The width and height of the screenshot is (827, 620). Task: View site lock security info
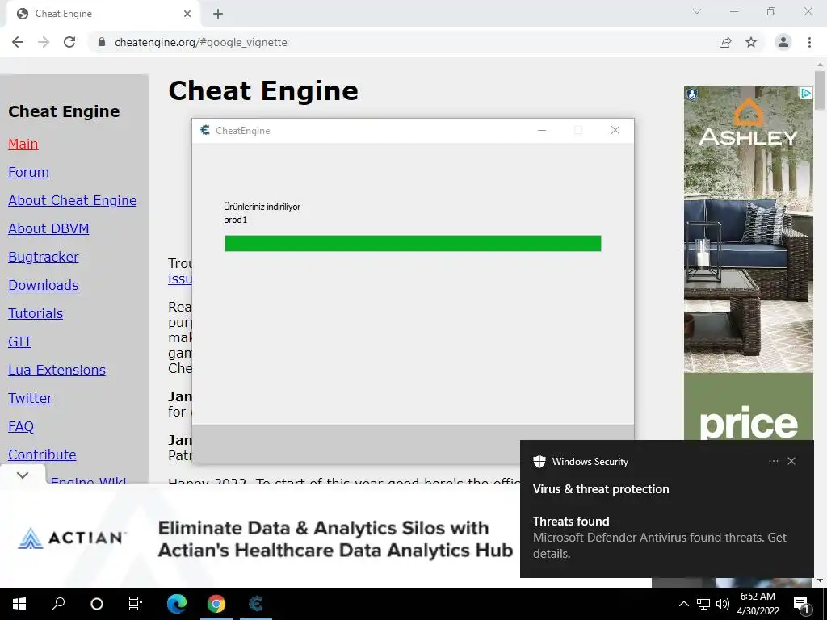102,42
